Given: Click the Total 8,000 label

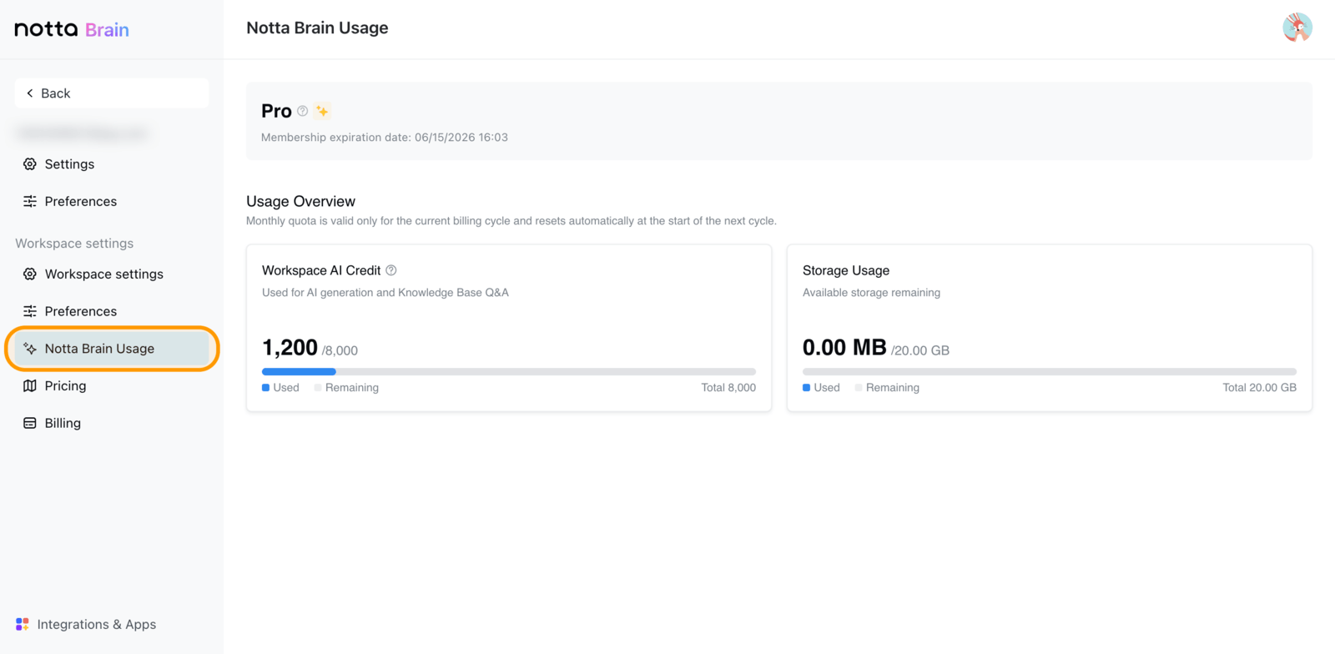Looking at the screenshot, I should pyautogui.click(x=728, y=388).
